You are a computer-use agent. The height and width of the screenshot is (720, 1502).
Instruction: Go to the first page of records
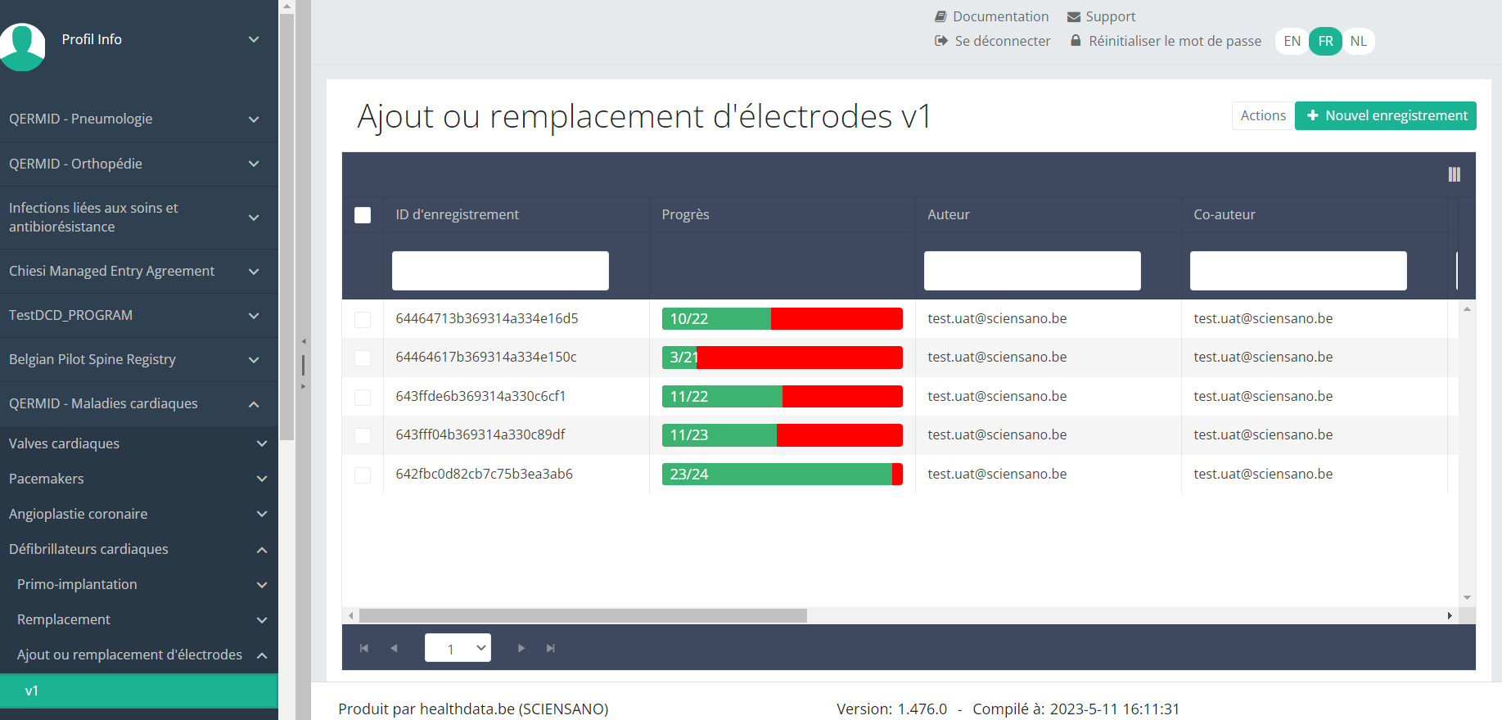coord(364,648)
